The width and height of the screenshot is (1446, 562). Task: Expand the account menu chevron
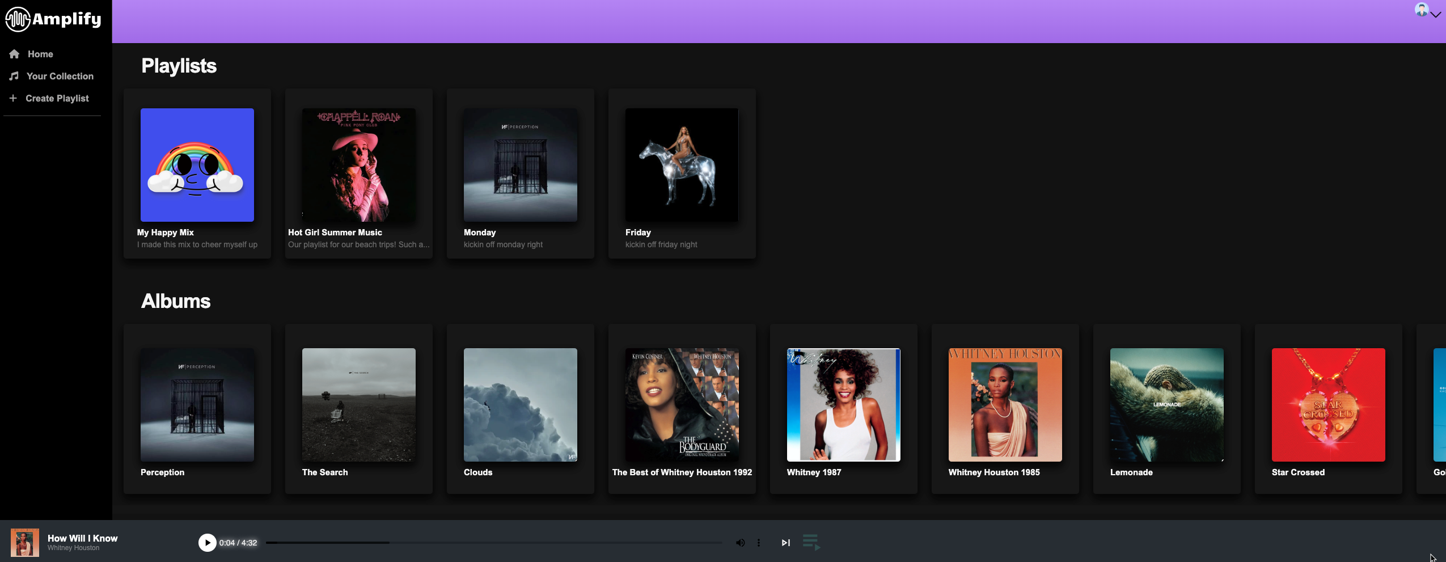[x=1437, y=15]
